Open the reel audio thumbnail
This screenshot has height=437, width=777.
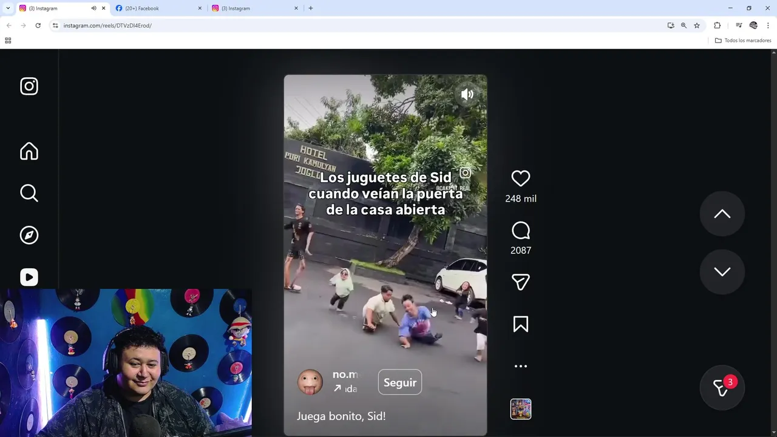(521, 409)
